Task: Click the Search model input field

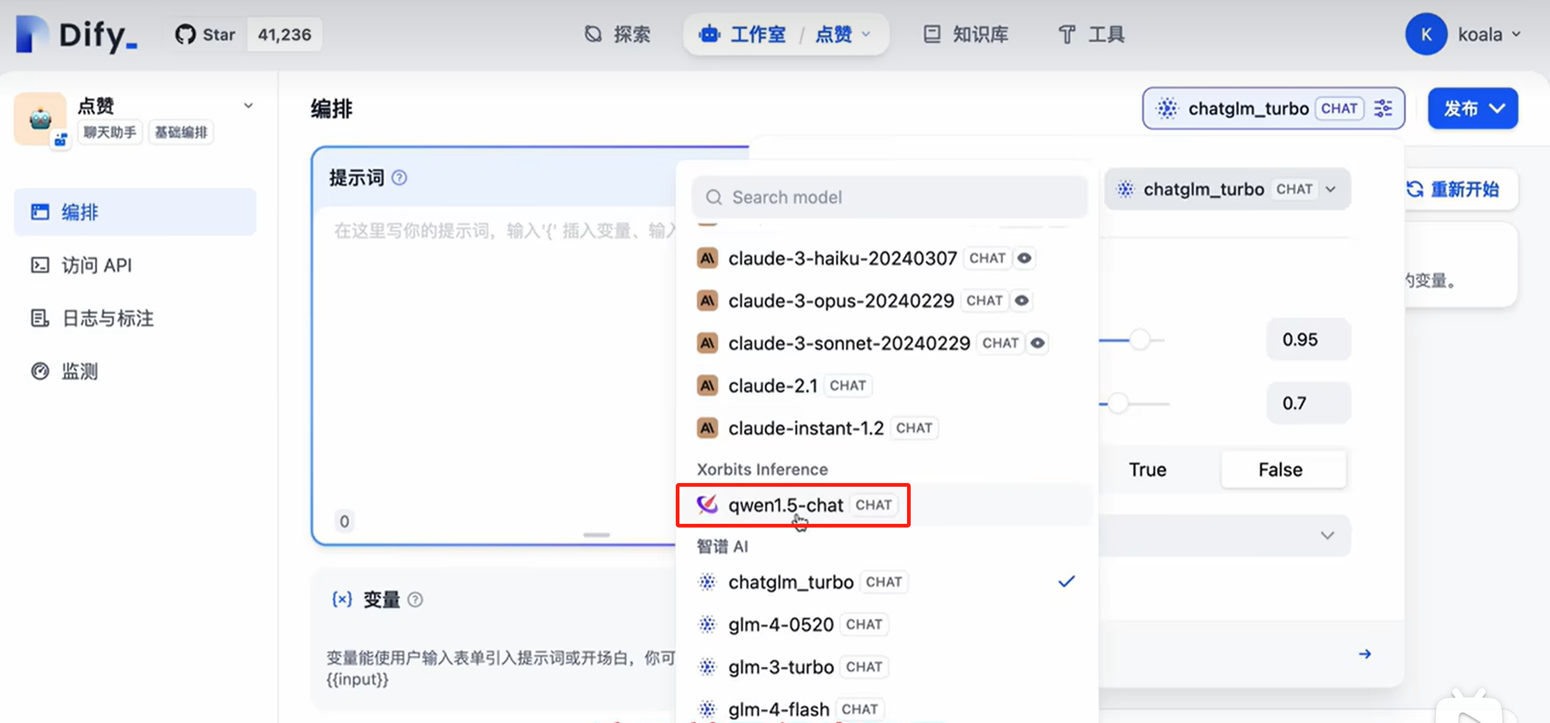Action: click(x=889, y=197)
